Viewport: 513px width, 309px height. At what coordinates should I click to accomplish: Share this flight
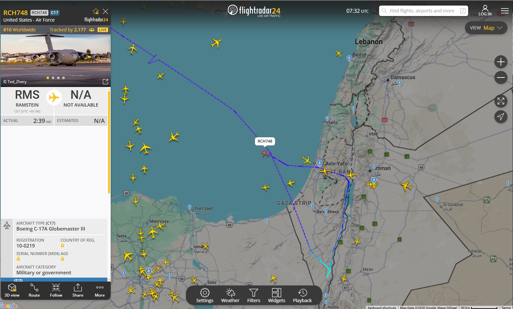tap(78, 290)
